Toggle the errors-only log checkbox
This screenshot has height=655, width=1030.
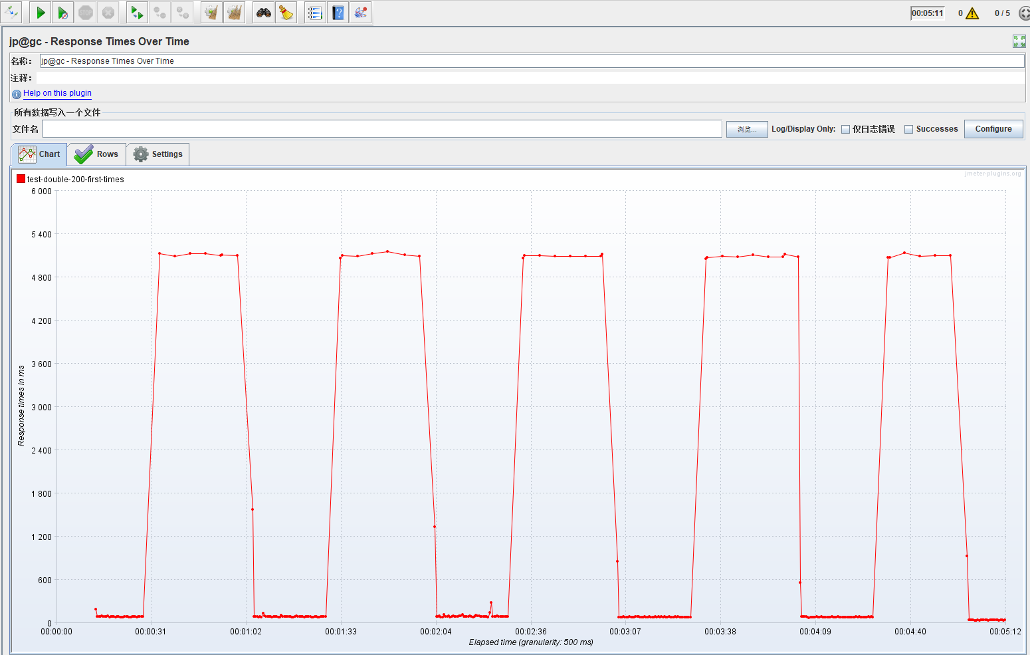click(845, 130)
